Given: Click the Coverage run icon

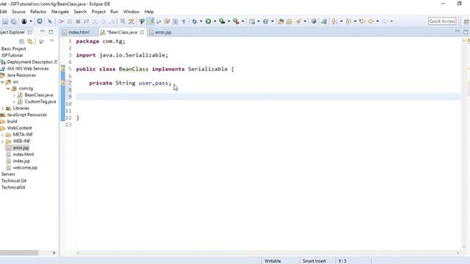Looking at the screenshot, I should [222, 21].
